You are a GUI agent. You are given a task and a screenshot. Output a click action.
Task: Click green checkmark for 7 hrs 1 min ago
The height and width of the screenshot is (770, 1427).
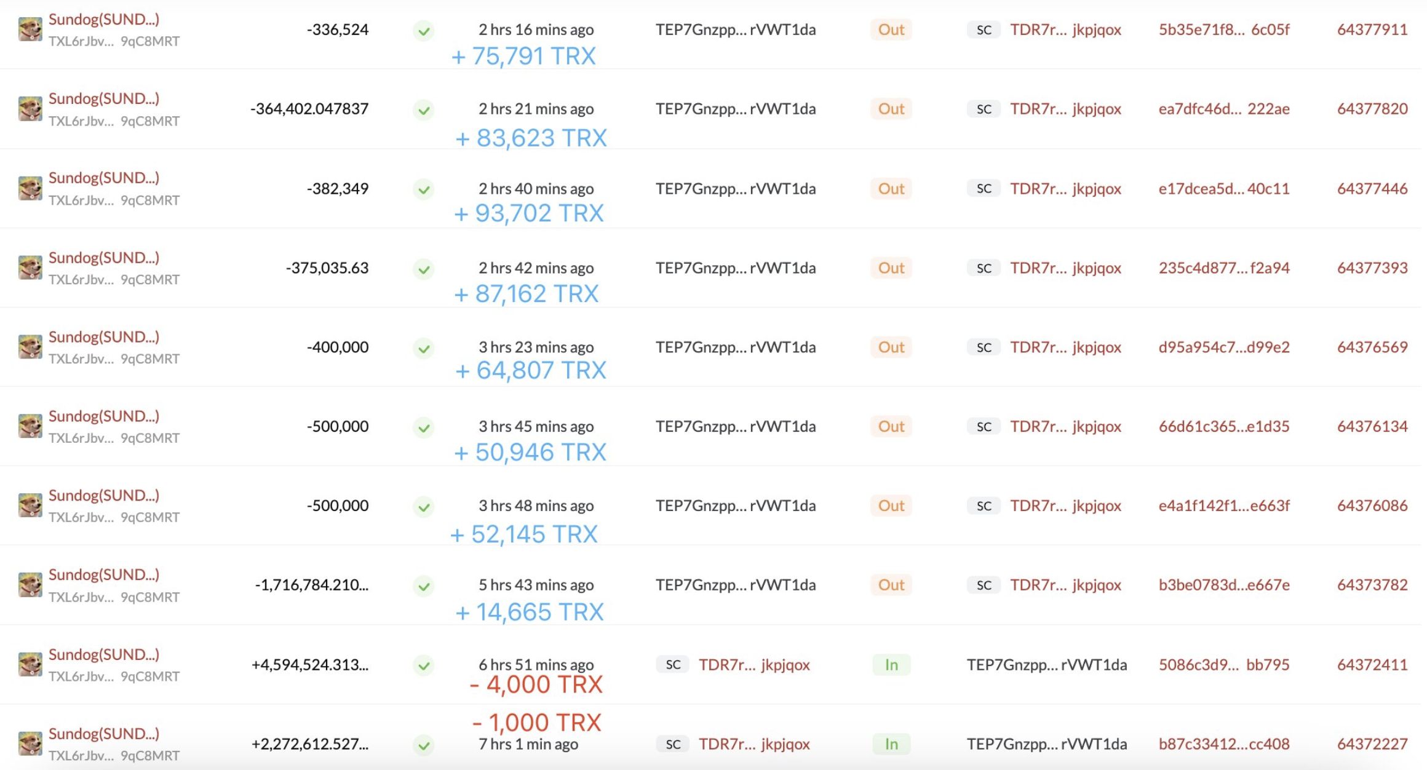[423, 745]
